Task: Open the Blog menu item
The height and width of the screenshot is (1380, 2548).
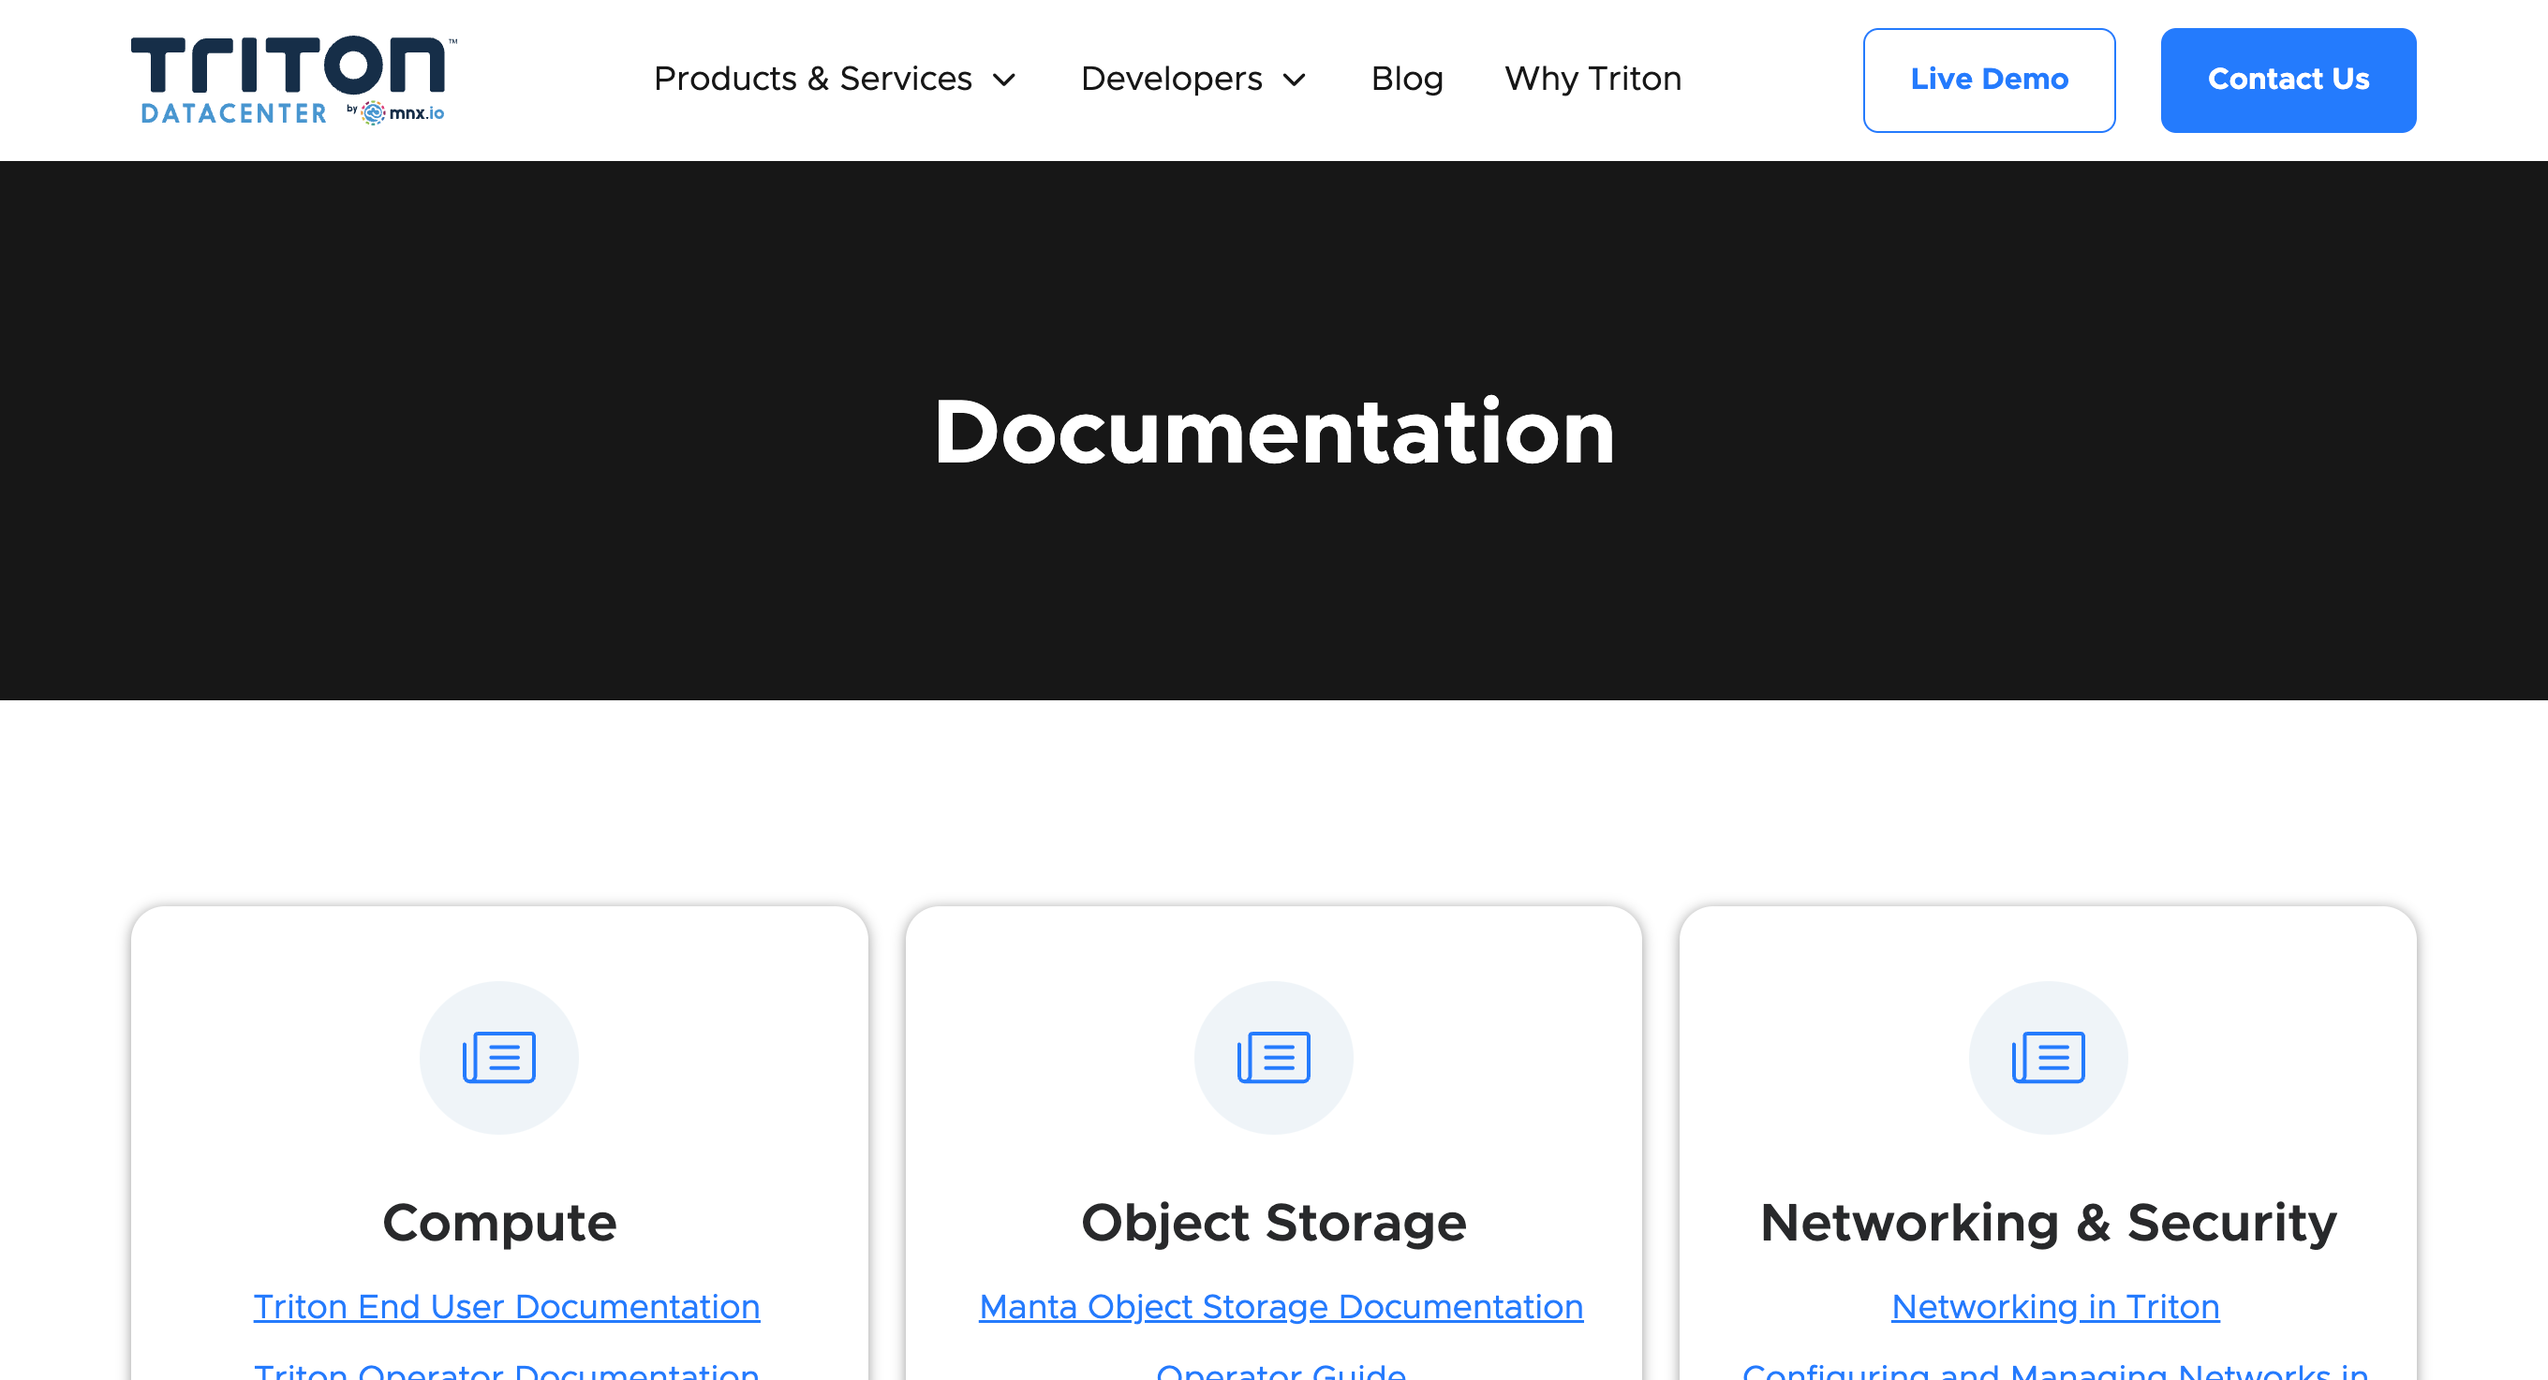Action: (1406, 79)
